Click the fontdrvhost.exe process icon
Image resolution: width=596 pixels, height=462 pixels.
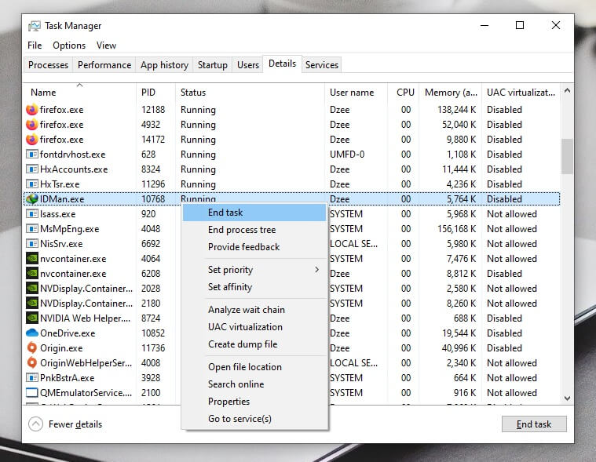click(x=32, y=154)
